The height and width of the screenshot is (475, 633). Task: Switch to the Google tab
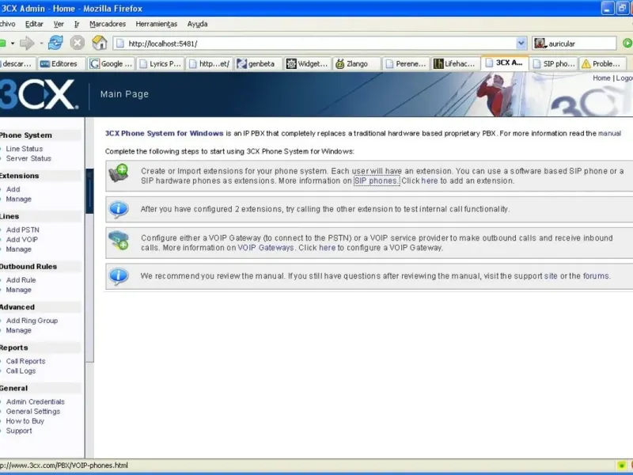coord(111,64)
